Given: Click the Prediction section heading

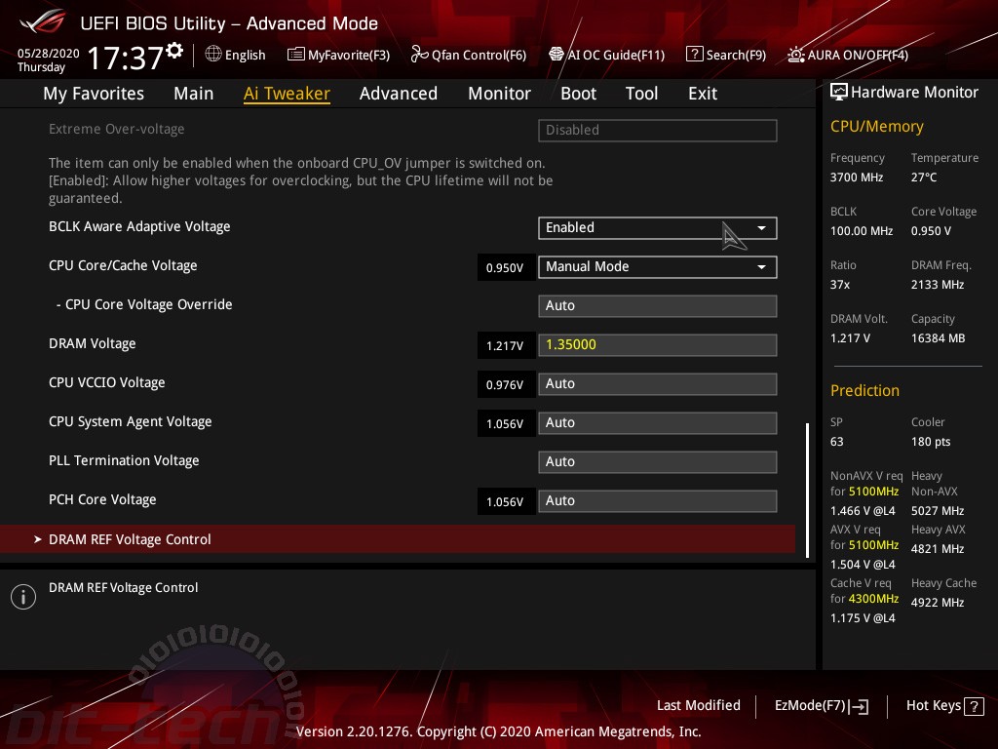Looking at the screenshot, I should pyautogui.click(x=865, y=390).
